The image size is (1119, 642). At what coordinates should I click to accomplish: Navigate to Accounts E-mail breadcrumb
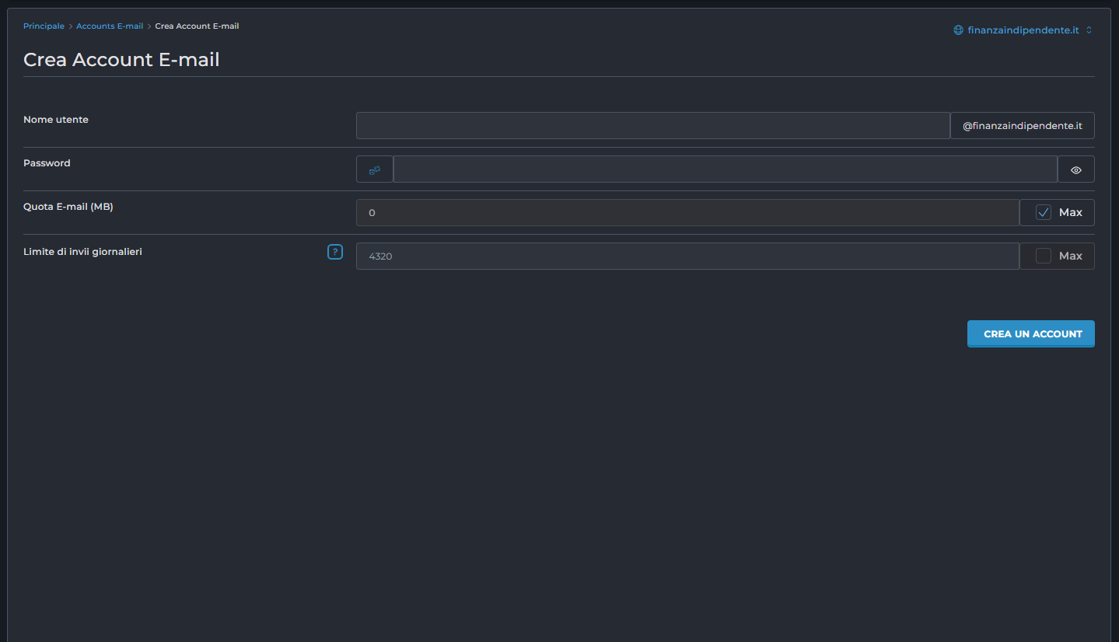coord(110,26)
